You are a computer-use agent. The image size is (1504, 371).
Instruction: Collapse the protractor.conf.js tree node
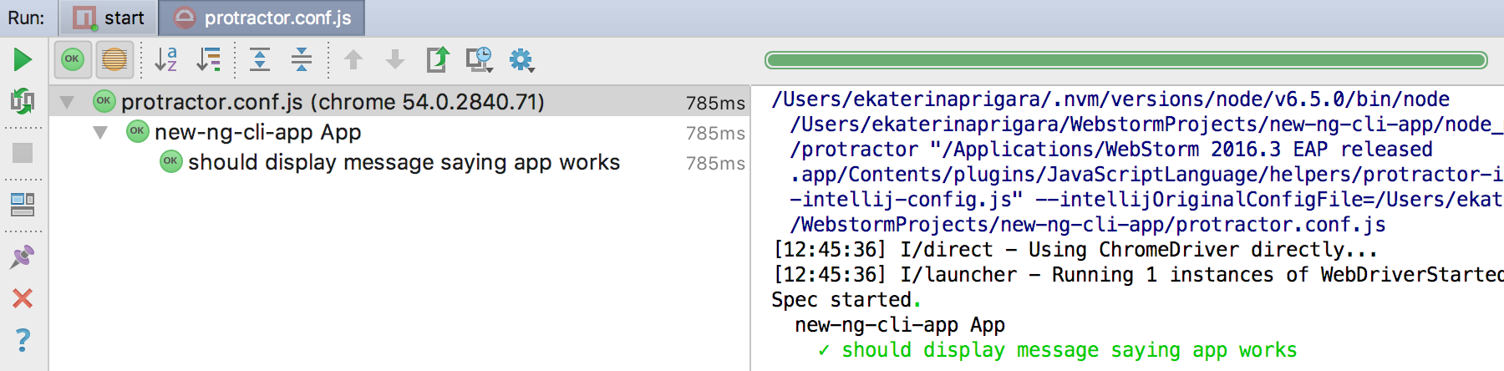coord(67,102)
